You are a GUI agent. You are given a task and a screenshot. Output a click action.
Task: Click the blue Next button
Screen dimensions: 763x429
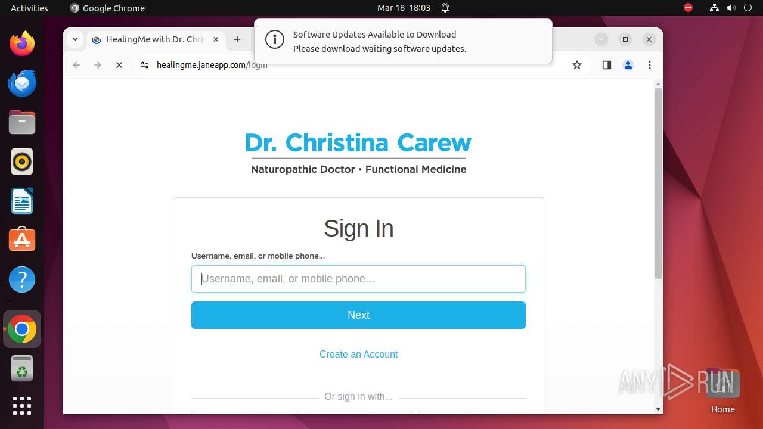coord(358,315)
